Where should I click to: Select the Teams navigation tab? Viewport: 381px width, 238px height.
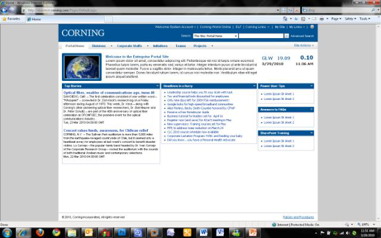[x=180, y=46]
